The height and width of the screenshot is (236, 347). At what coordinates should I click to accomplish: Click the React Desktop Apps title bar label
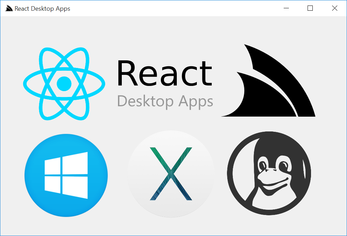42,8
